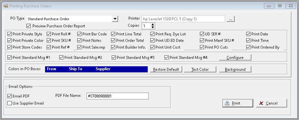The width and height of the screenshot is (299, 120).
Task: Uncheck Print Req. Dye Lot
Action: point(152,34)
